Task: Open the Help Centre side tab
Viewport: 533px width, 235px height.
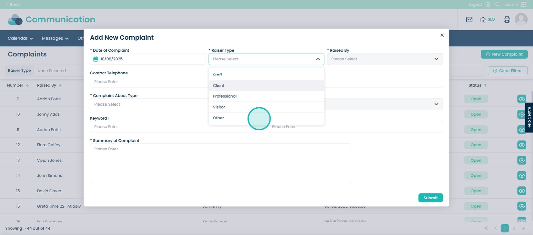Action: 529,118
